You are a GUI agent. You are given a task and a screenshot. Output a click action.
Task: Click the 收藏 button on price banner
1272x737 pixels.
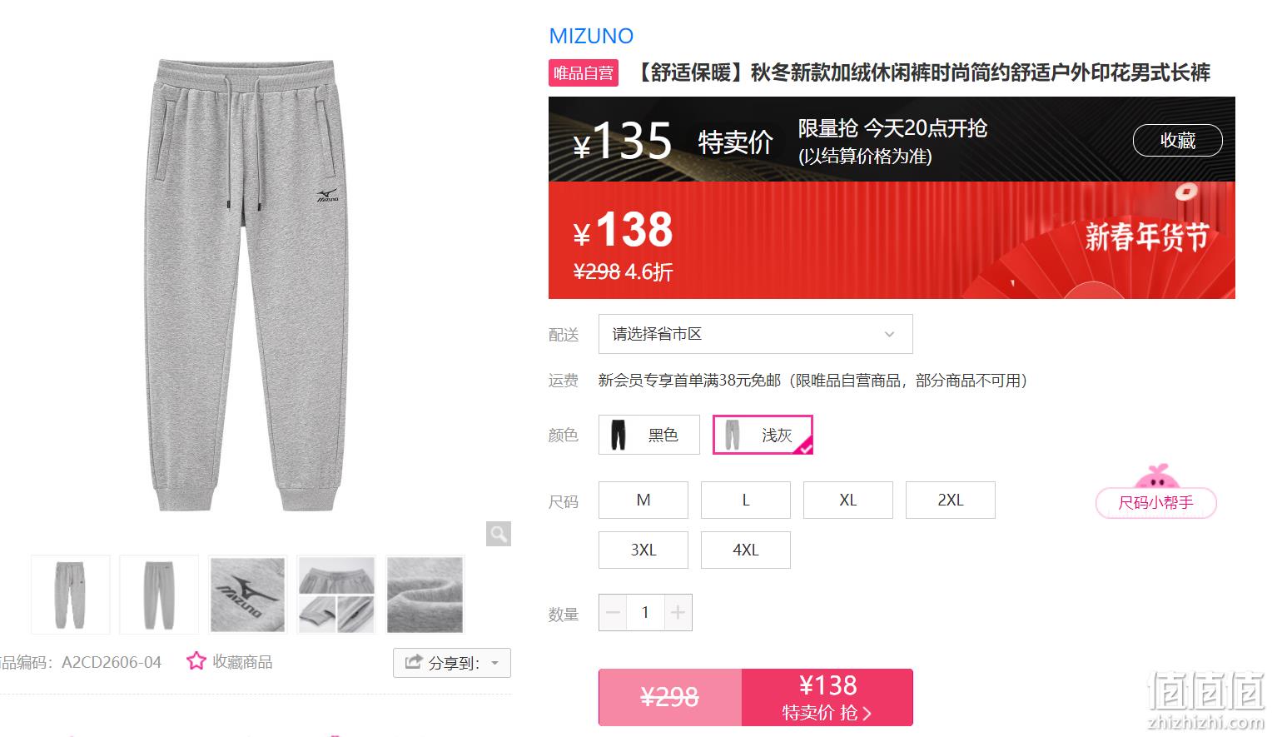pyautogui.click(x=1177, y=140)
